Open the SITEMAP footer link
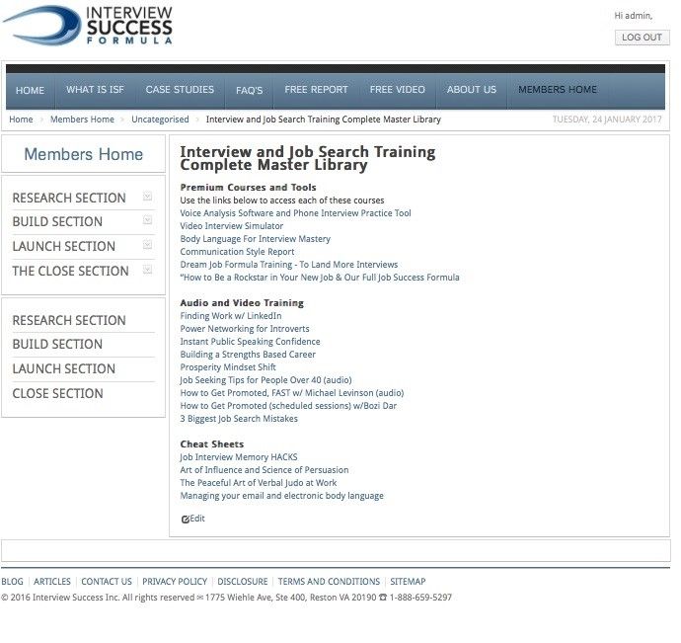 [x=408, y=582]
